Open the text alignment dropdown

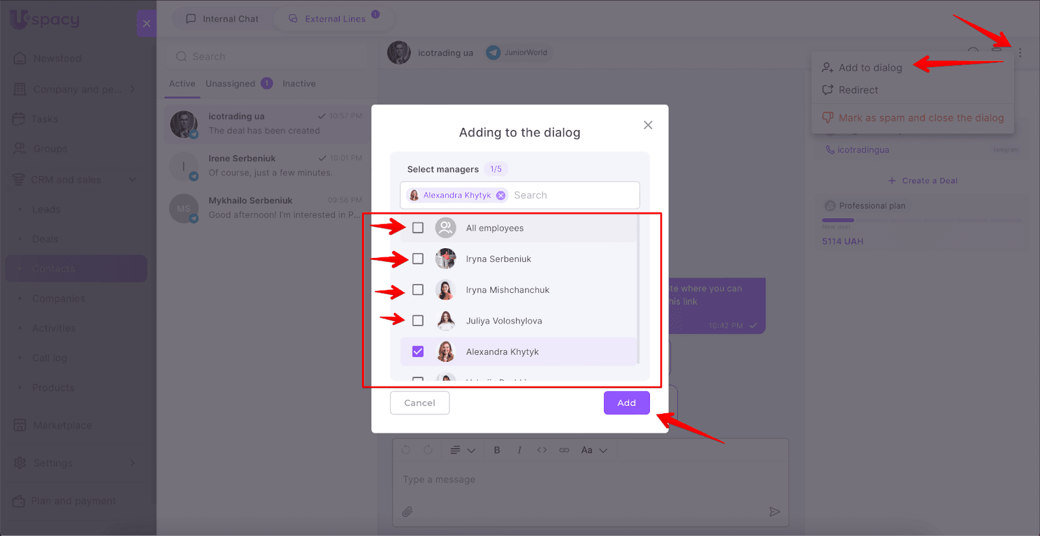(x=462, y=450)
